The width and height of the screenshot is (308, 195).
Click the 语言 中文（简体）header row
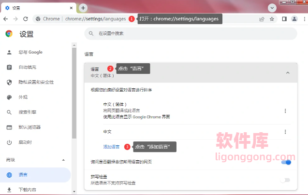click(191, 72)
